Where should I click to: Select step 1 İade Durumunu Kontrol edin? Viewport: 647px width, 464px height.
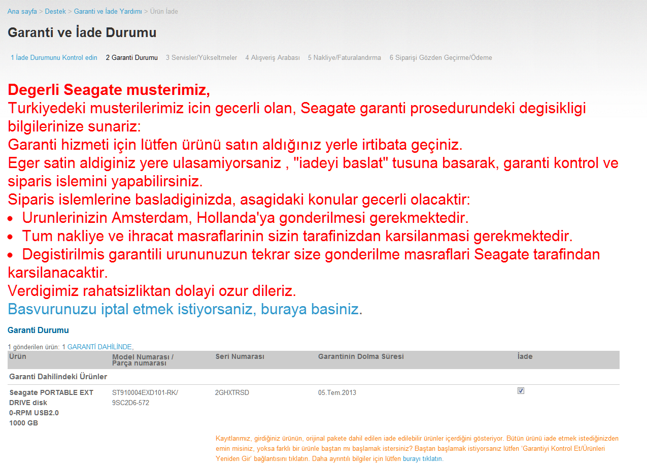(54, 58)
